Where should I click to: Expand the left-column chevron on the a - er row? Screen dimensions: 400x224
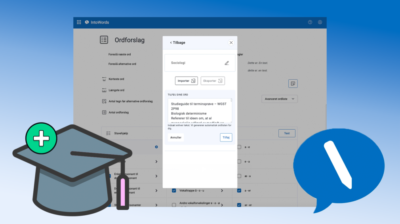[156, 191]
